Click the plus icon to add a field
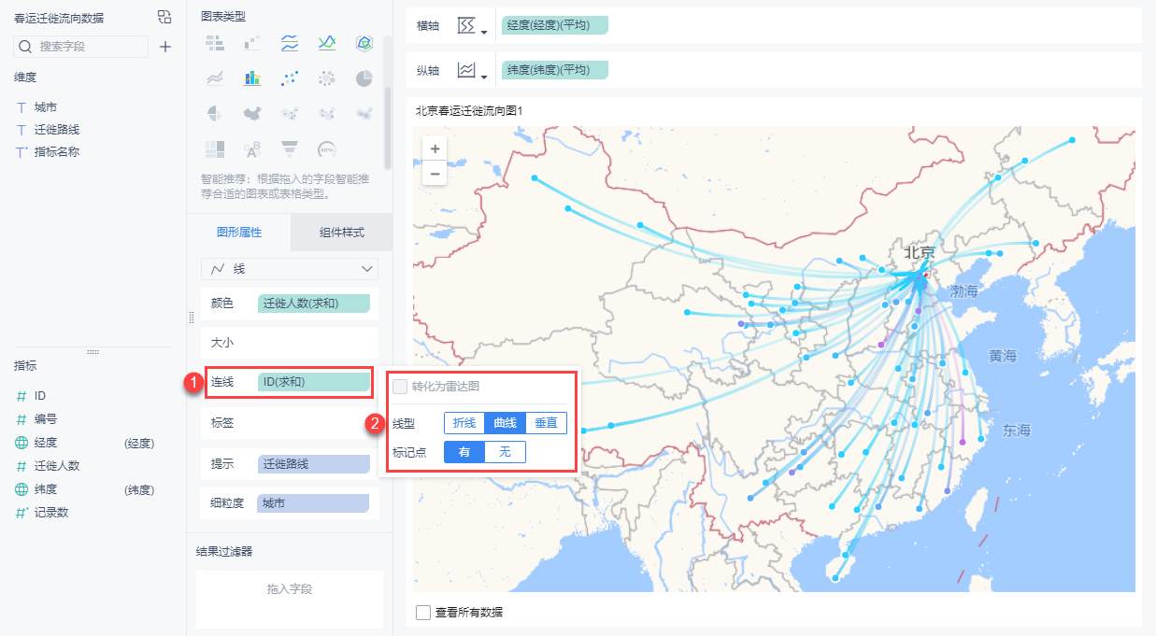 coord(165,47)
